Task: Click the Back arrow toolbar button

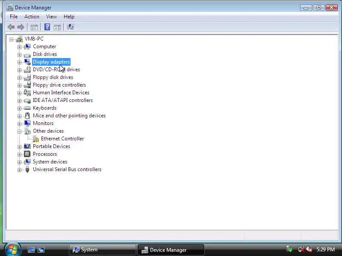Action: coord(11,27)
